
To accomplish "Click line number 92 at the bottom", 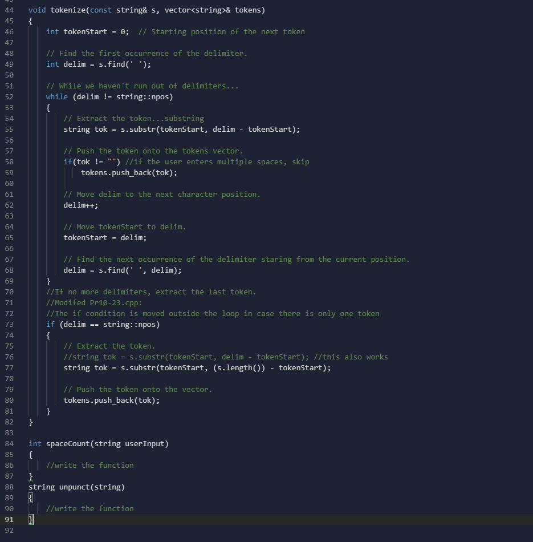I will (9, 531).
